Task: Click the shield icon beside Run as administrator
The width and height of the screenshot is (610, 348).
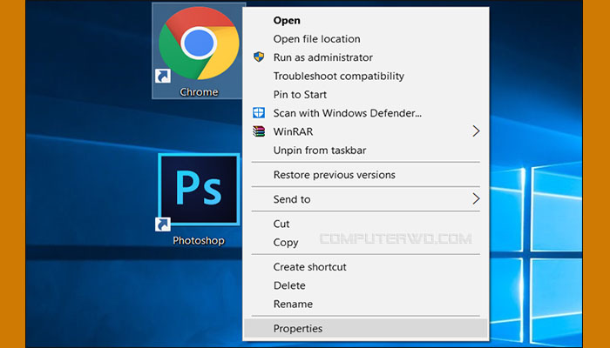Action: [x=258, y=57]
